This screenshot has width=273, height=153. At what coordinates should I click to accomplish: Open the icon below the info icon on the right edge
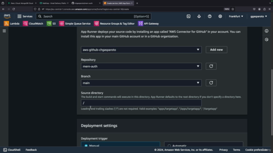(x=266, y=40)
